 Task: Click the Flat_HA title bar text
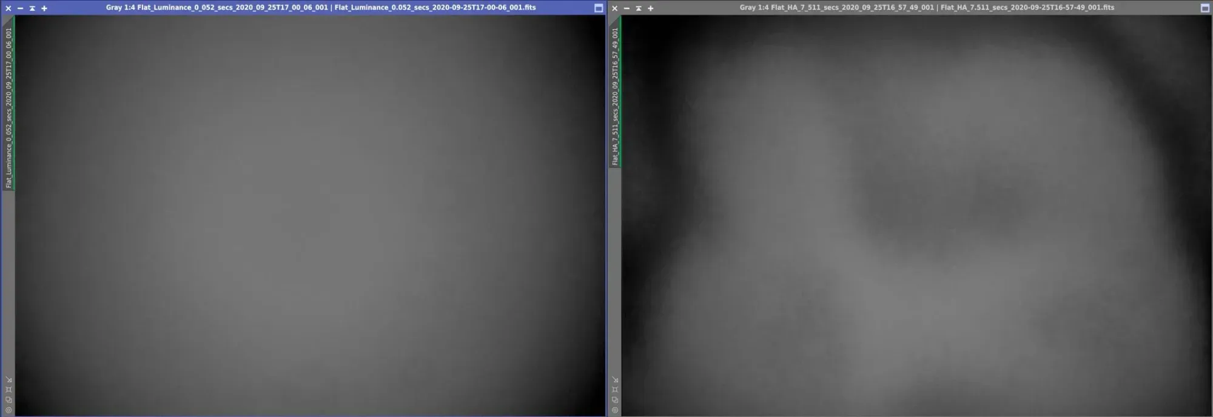pos(927,7)
